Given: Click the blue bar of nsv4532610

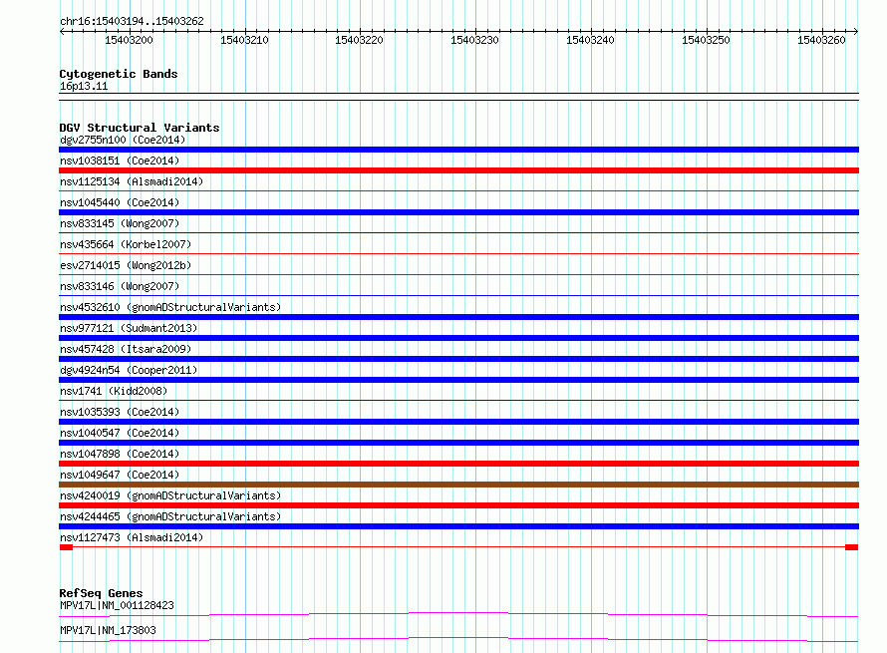Looking at the screenshot, I should coord(458,317).
